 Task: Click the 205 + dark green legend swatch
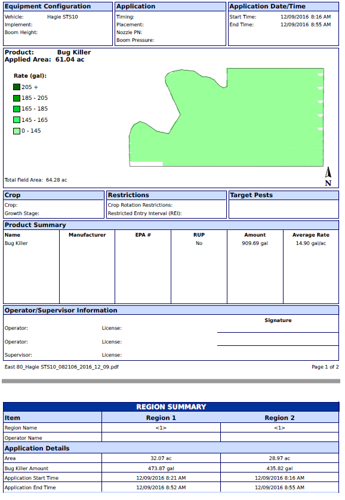pos(17,87)
